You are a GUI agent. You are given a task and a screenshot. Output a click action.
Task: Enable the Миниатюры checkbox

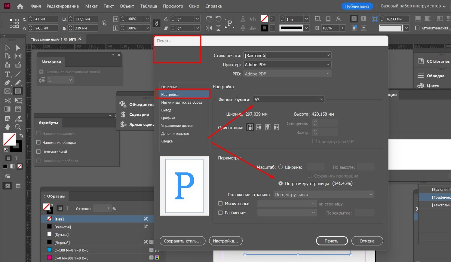[x=220, y=204]
